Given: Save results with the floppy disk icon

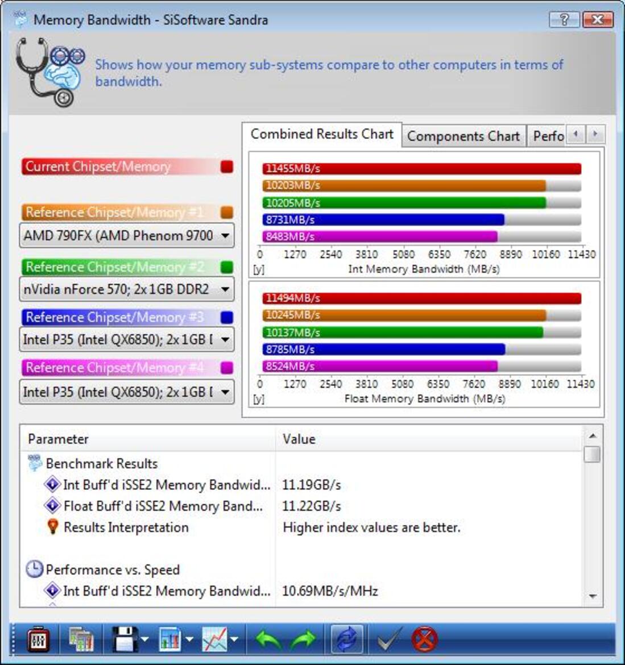Looking at the screenshot, I should (125, 639).
